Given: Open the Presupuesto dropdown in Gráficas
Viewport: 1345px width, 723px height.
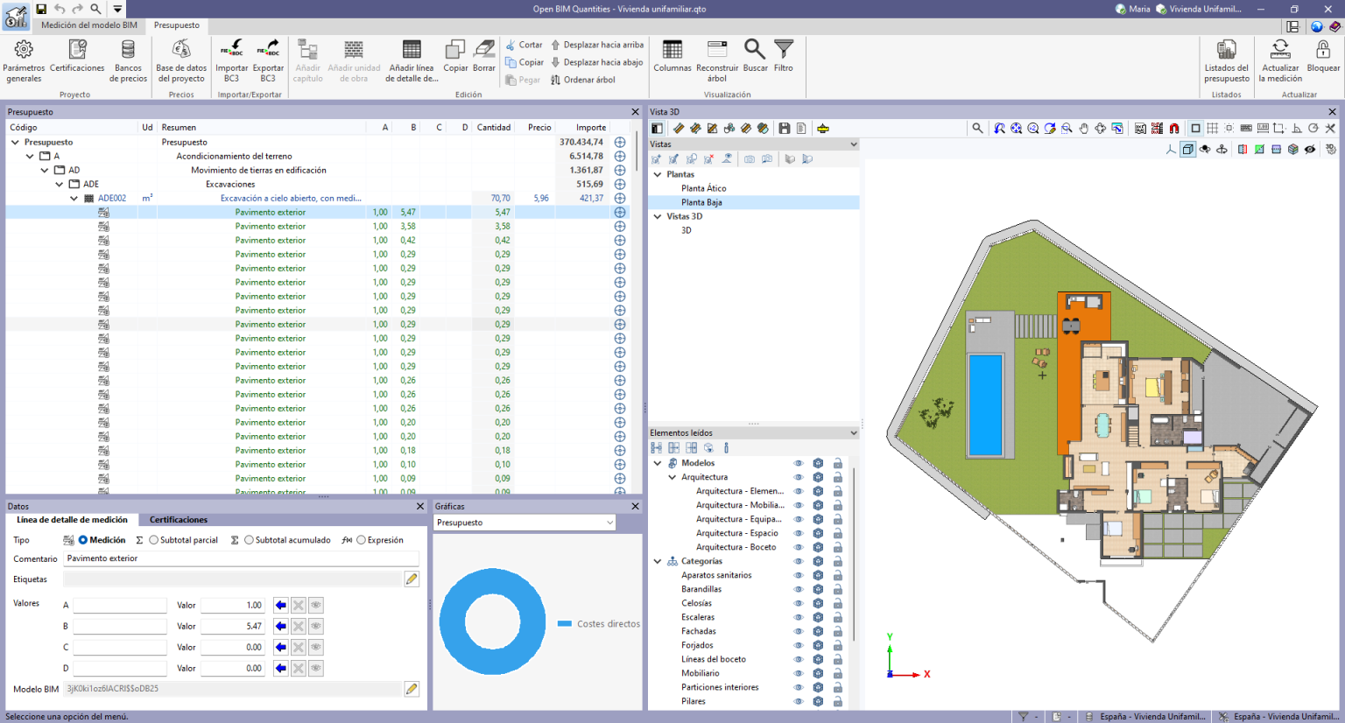Looking at the screenshot, I should pos(525,523).
